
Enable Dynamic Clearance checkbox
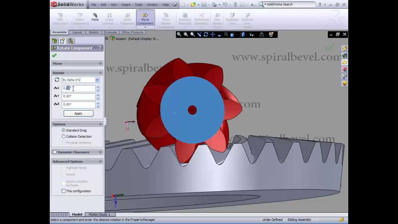coord(55,152)
